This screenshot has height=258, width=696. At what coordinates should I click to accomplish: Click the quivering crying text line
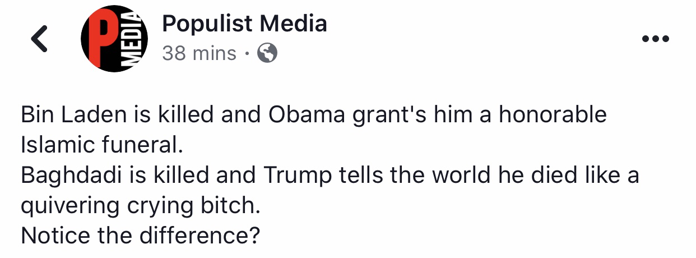tap(141, 206)
